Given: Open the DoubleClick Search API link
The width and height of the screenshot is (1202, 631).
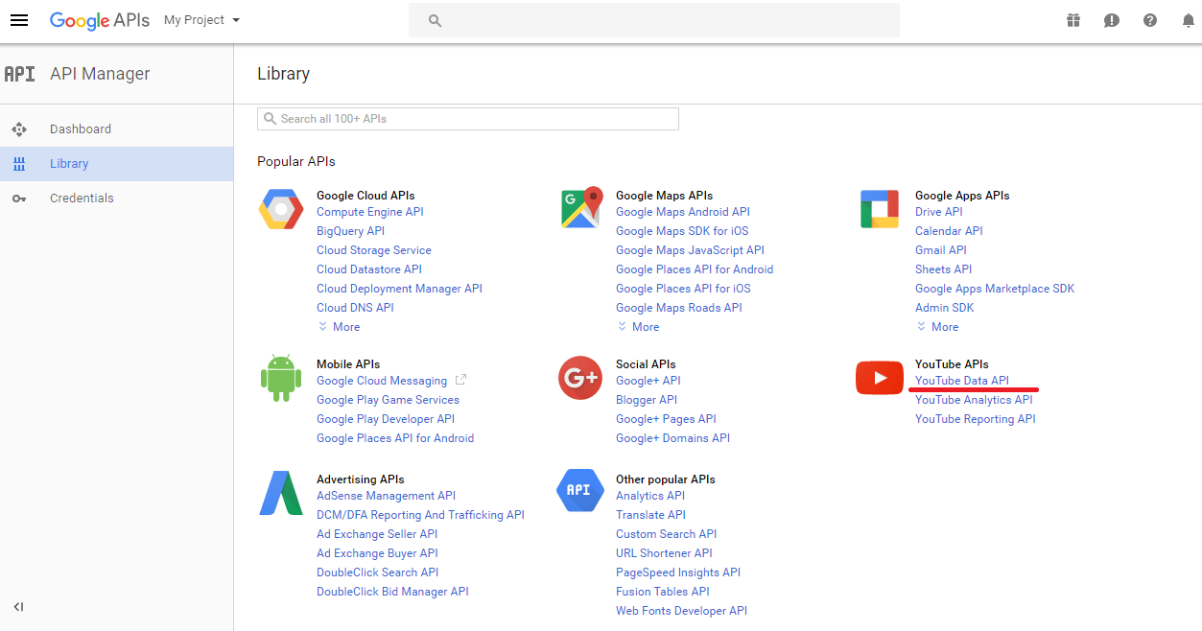Looking at the screenshot, I should pos(378,573).
